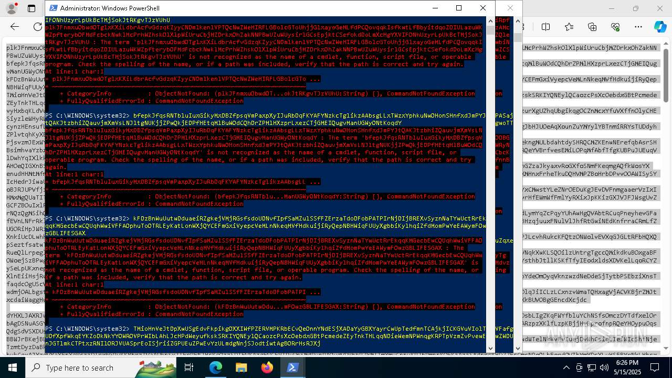Image resolution: width=672 pixels, height=378 pixels.
Task: Switch to Microsoft Edge on the taskbar
Action: pyautogui.click(x=216, y=367)
